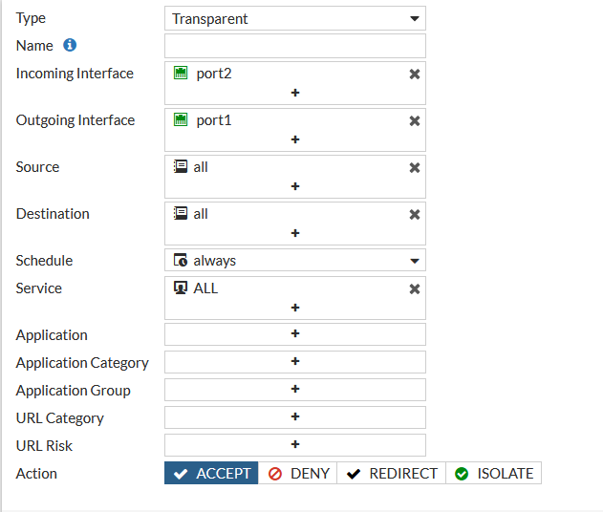Switch the action to ISOLATE
This screenshot has height=512, width=603.
(494, 474)
